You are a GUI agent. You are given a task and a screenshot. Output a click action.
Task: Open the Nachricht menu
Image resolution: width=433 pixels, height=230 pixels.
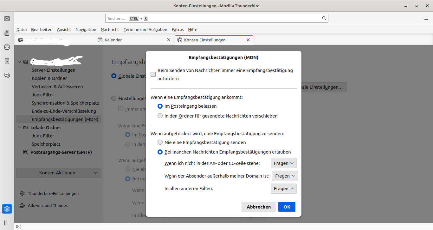click(x=110, y=29)
